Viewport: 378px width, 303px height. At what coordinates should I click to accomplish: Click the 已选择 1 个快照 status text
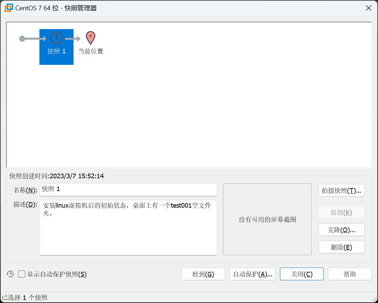pyautogui.click(x=25, y=297)
